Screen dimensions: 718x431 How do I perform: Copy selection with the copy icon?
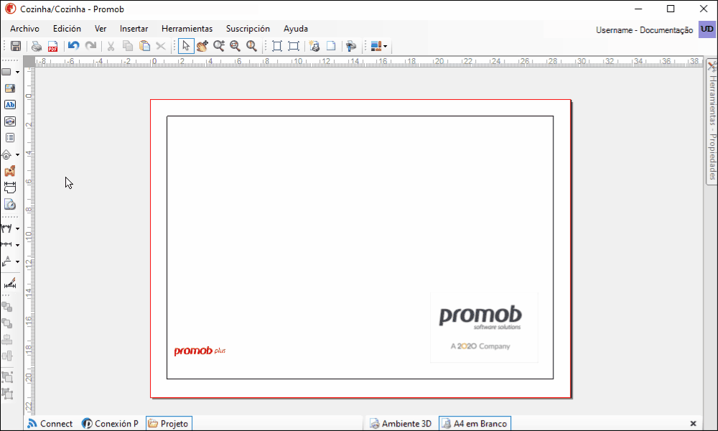tap(128, 46)
